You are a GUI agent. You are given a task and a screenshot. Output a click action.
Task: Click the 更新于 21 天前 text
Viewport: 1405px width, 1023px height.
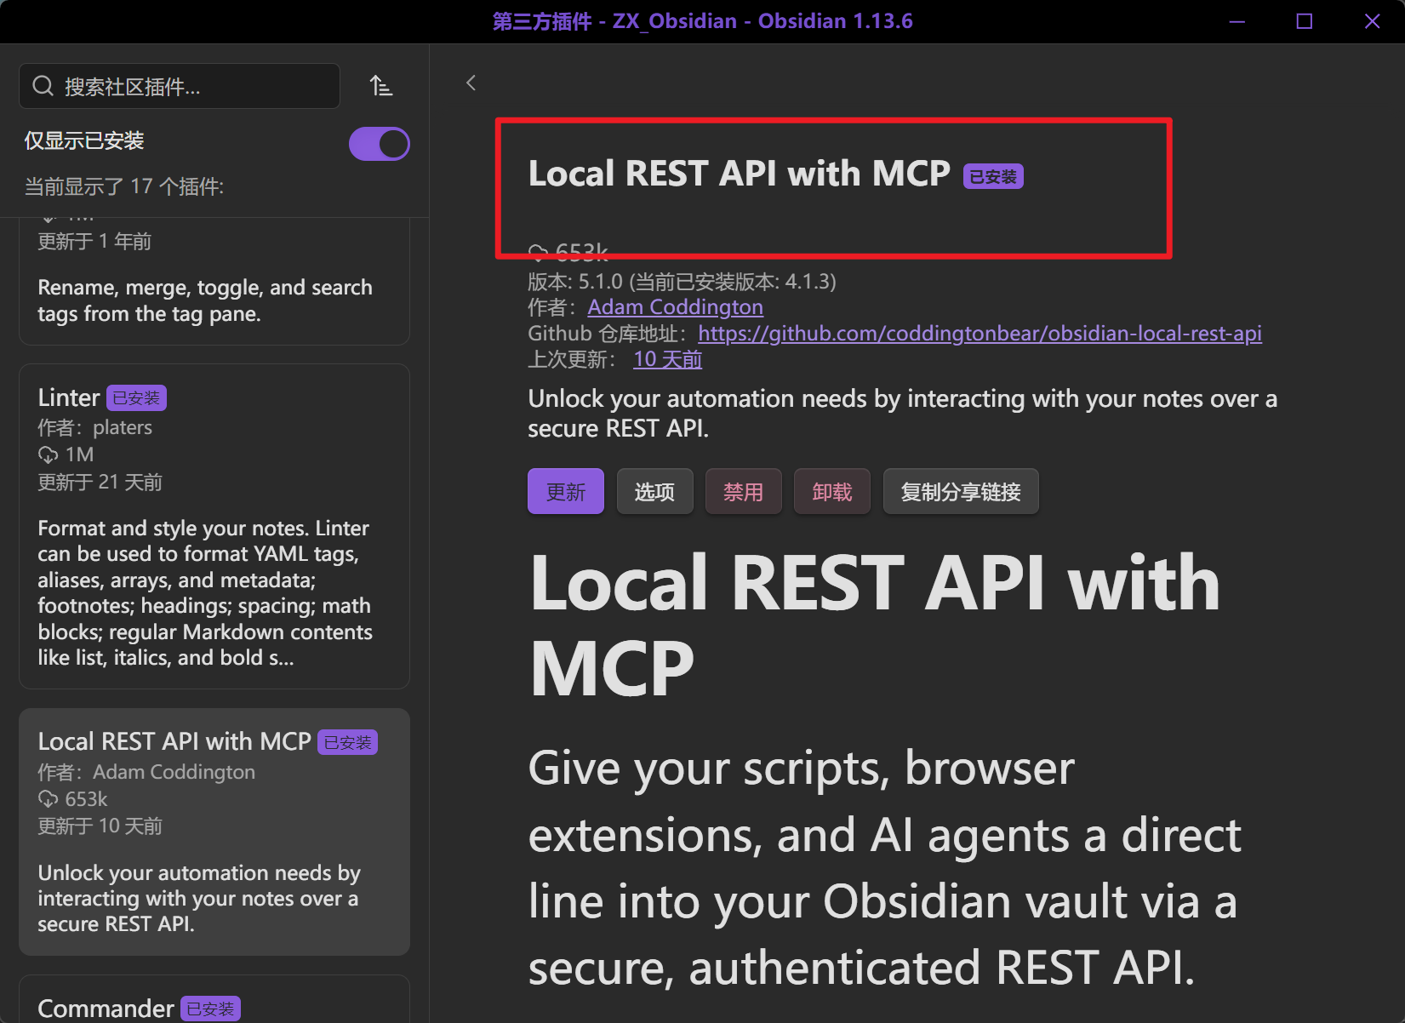(x=100, y=483)
